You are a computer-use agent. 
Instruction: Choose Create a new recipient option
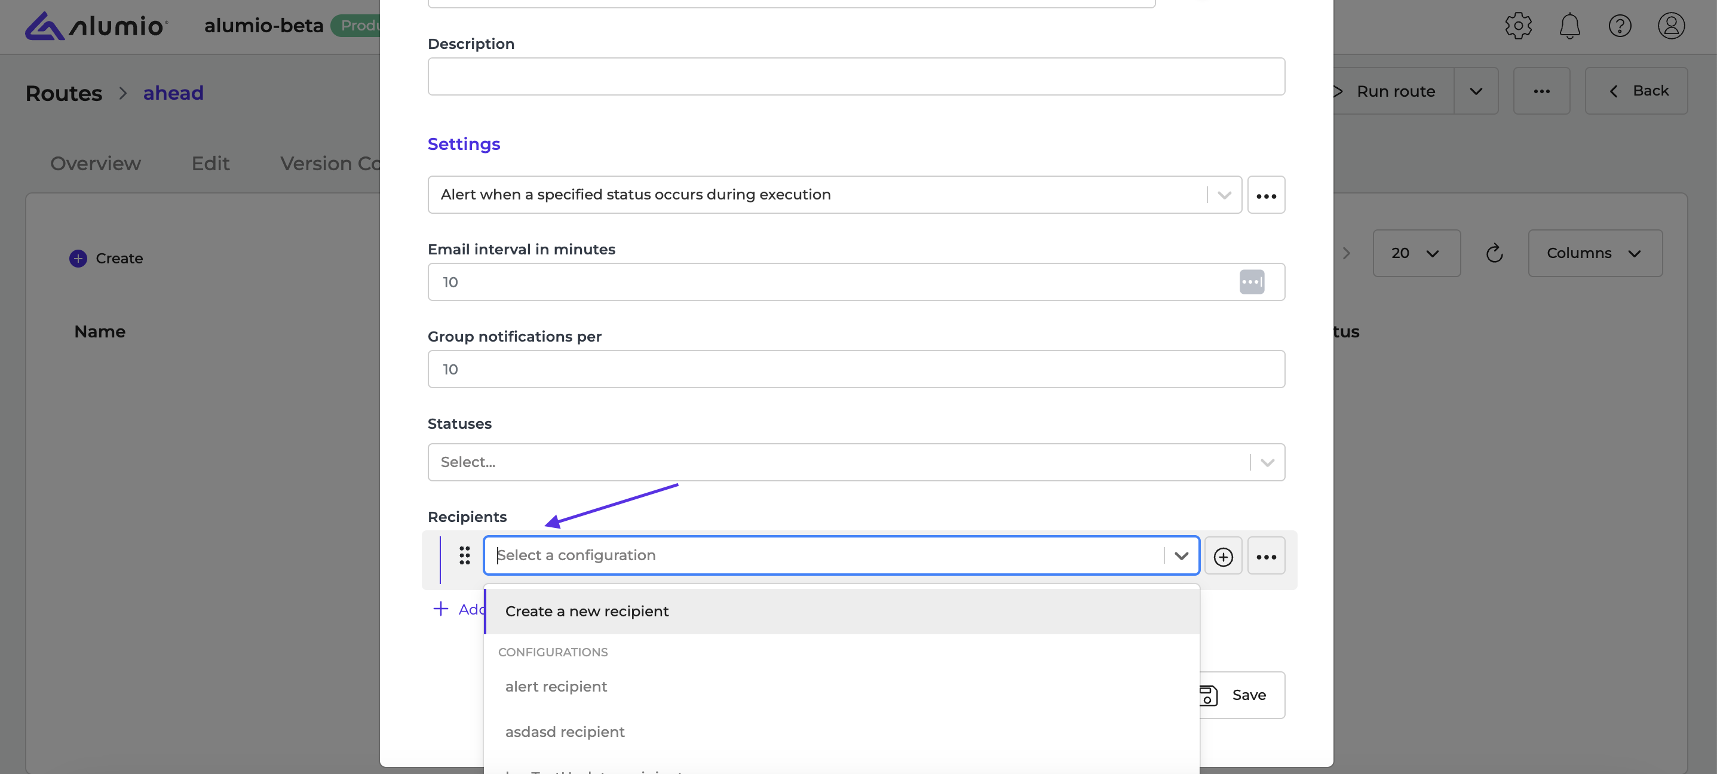(x=842, y=612)
